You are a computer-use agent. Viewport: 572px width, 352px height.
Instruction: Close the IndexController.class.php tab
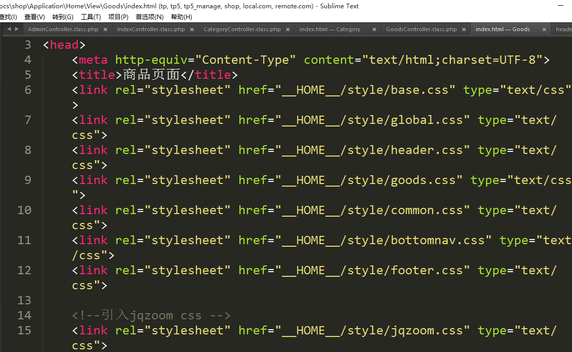coord(192,30)
